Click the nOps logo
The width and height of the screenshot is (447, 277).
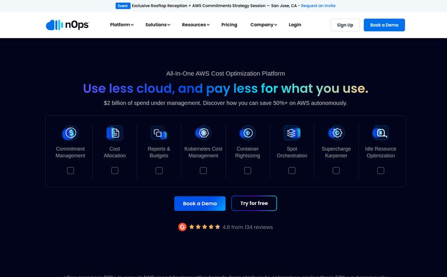coord(68,25)
